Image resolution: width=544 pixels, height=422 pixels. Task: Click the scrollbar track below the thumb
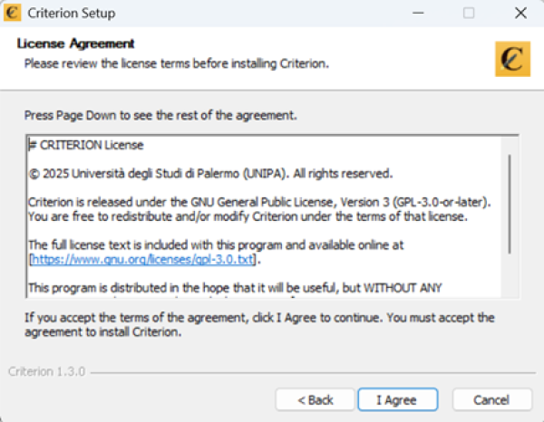[510, 276]
